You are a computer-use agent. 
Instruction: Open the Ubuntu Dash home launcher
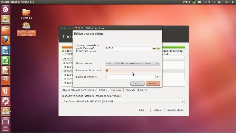point(6,10)
